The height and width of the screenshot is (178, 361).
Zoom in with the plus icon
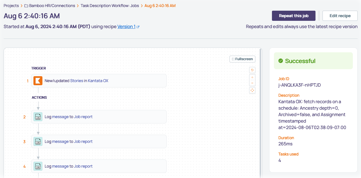point(252,77)
